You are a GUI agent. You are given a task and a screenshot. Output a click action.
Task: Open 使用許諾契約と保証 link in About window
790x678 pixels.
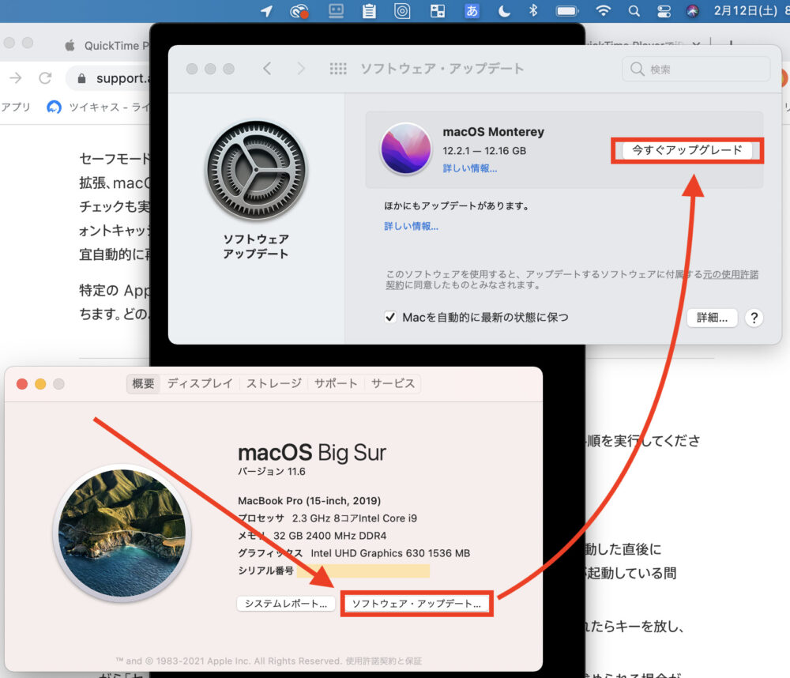pos(383,661)
